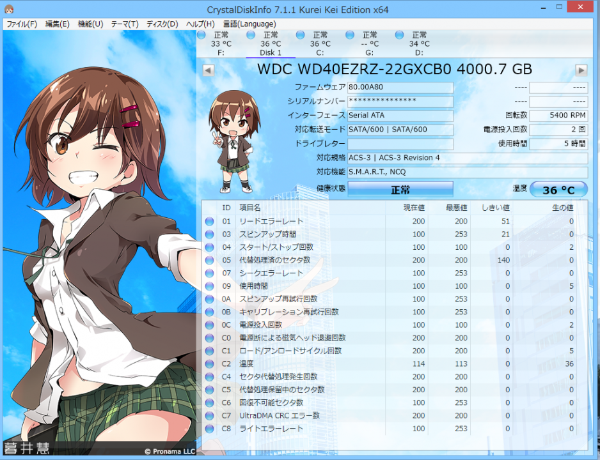The height and width of the screenshot is (460, 600).
Task: Click the しきい値 column header
Action: [x=496, y=208]
